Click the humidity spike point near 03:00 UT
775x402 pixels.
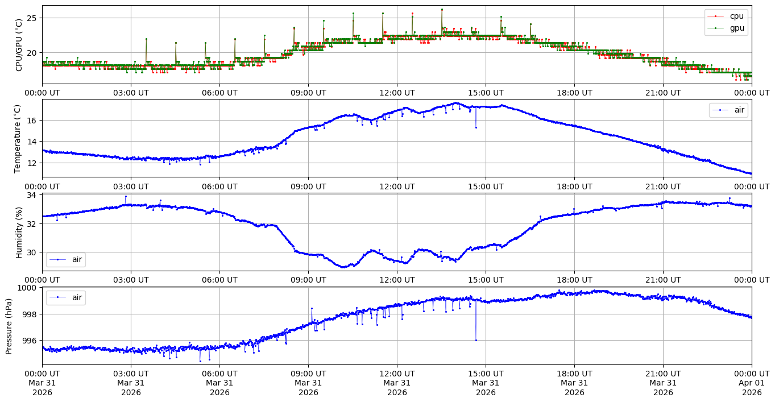[x=126, y=196]
